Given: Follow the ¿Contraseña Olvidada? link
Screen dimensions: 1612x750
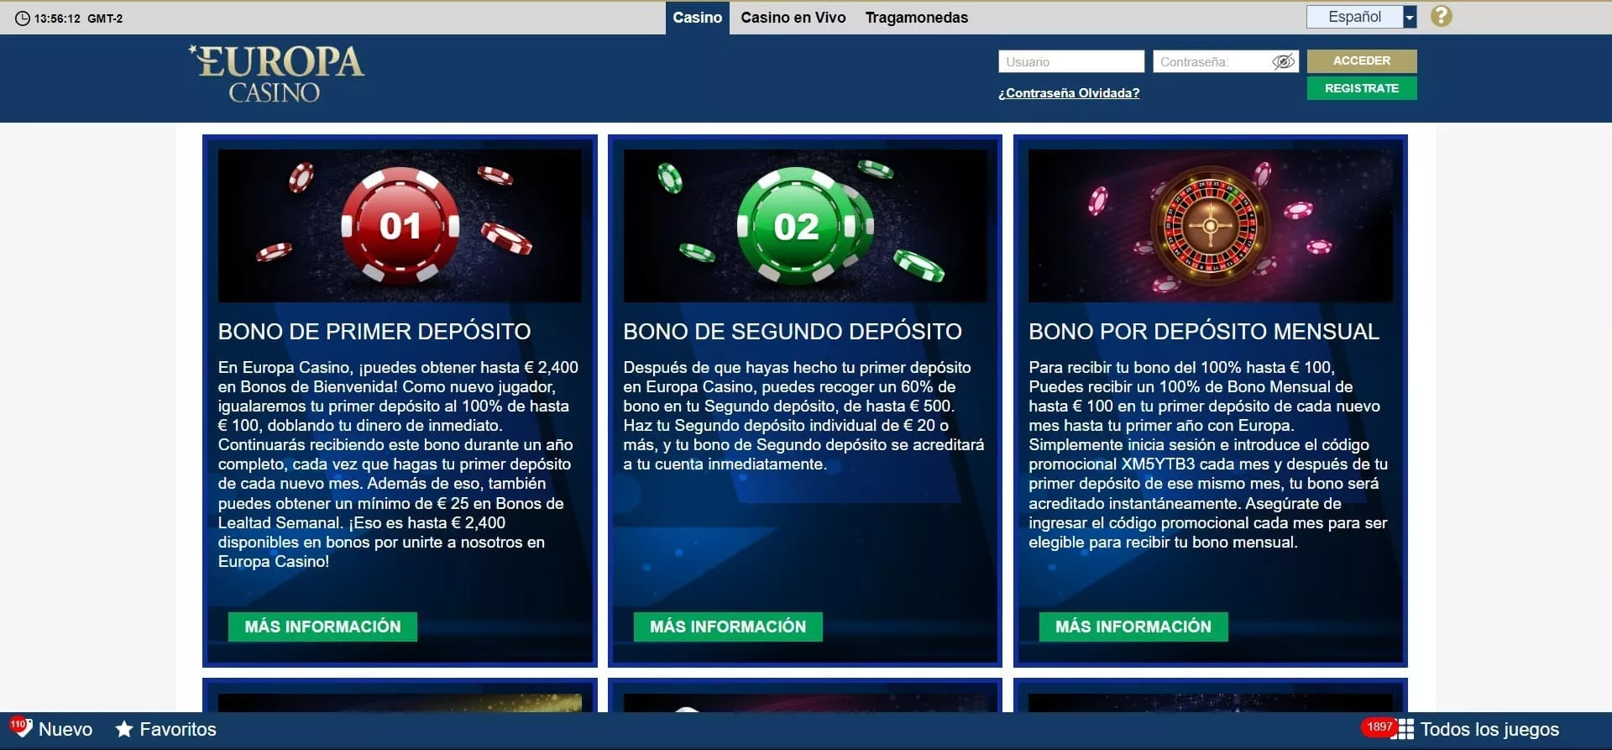Looking at the screenshot, I should click(1068, 93).
